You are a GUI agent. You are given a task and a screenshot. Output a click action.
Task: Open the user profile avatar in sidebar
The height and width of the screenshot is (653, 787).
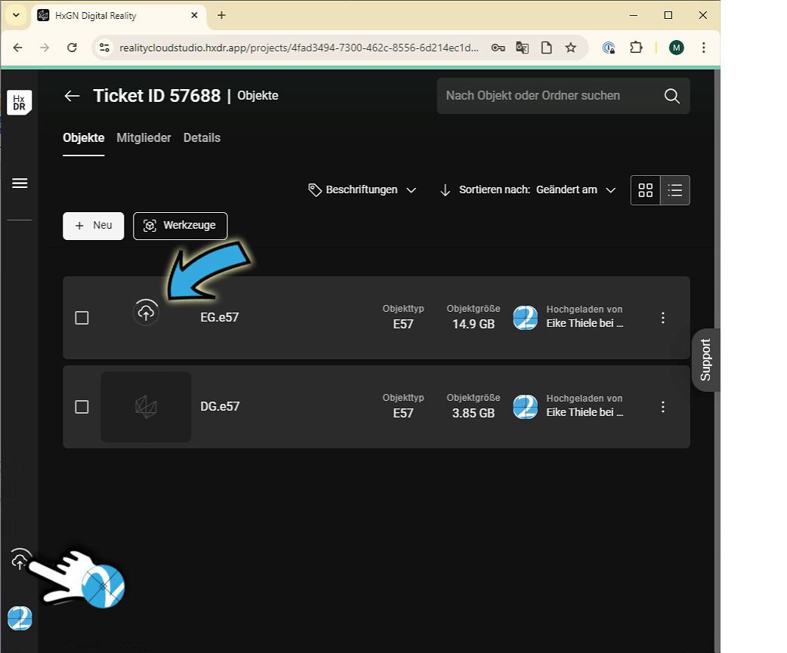click(20, 618)
